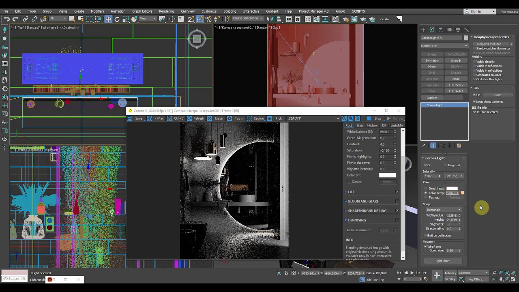The image size is (519, 292).
Task: Open the Color tint white swatch
Action: (387, 175)
